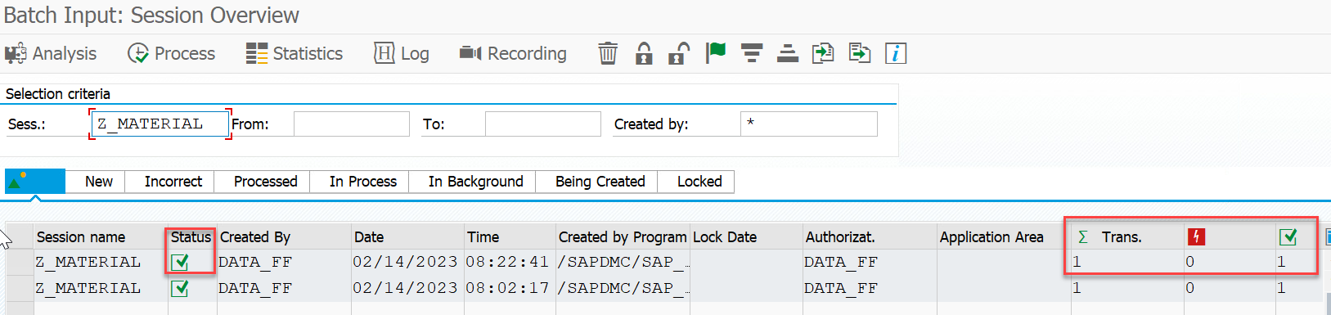This screenshot has height=315, width=1331.
Task: Click the 08:02:17 time cell
Action: point(507,288)
